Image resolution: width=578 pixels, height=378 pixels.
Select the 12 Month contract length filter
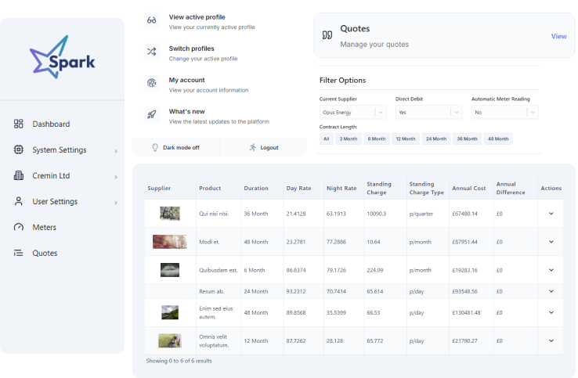[405, 139]
